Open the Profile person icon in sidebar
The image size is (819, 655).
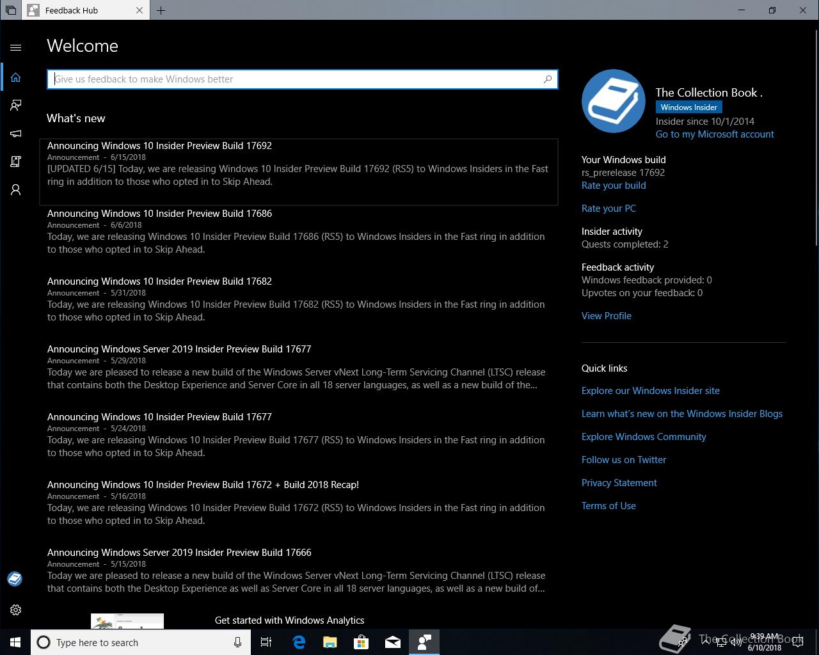pos(16,190)
